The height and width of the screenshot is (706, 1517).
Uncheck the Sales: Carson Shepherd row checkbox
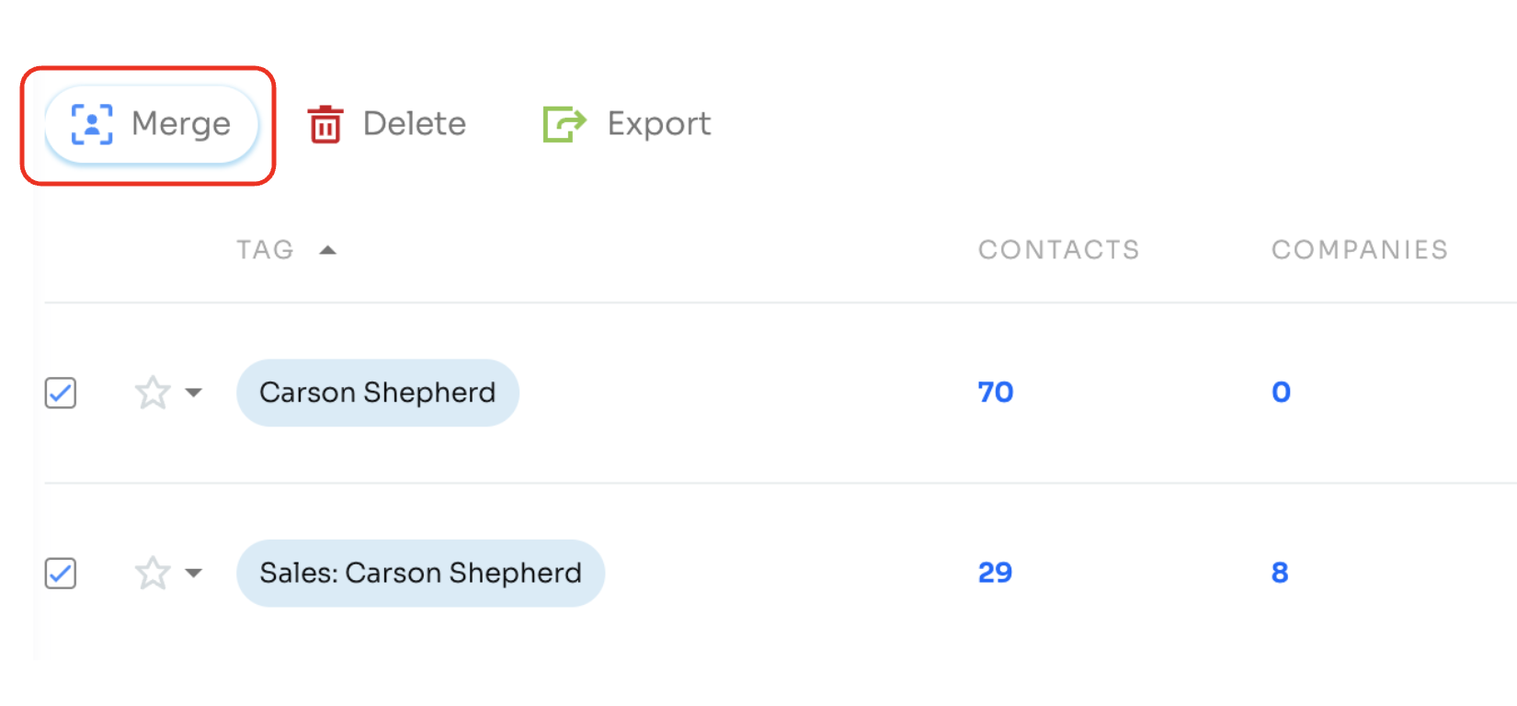tap(61, 574)
